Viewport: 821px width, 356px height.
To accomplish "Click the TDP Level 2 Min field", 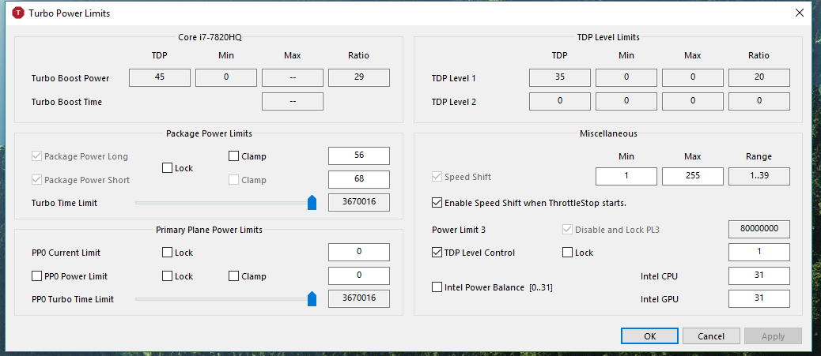I will point(626,101).
